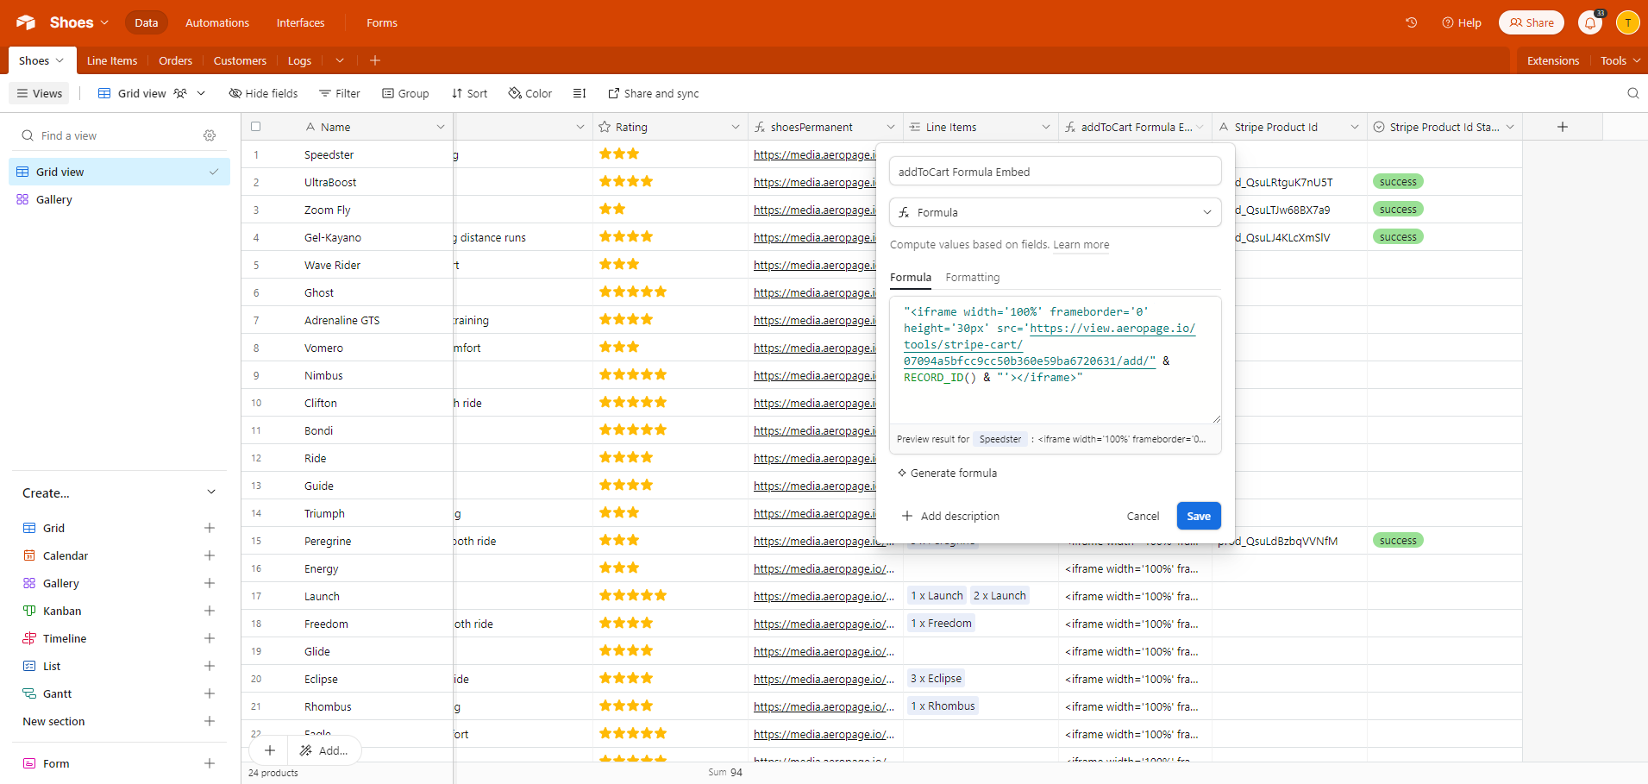The image size is (1648, 784).
Task: Add a new table with plus
Action: pos(374,60)
